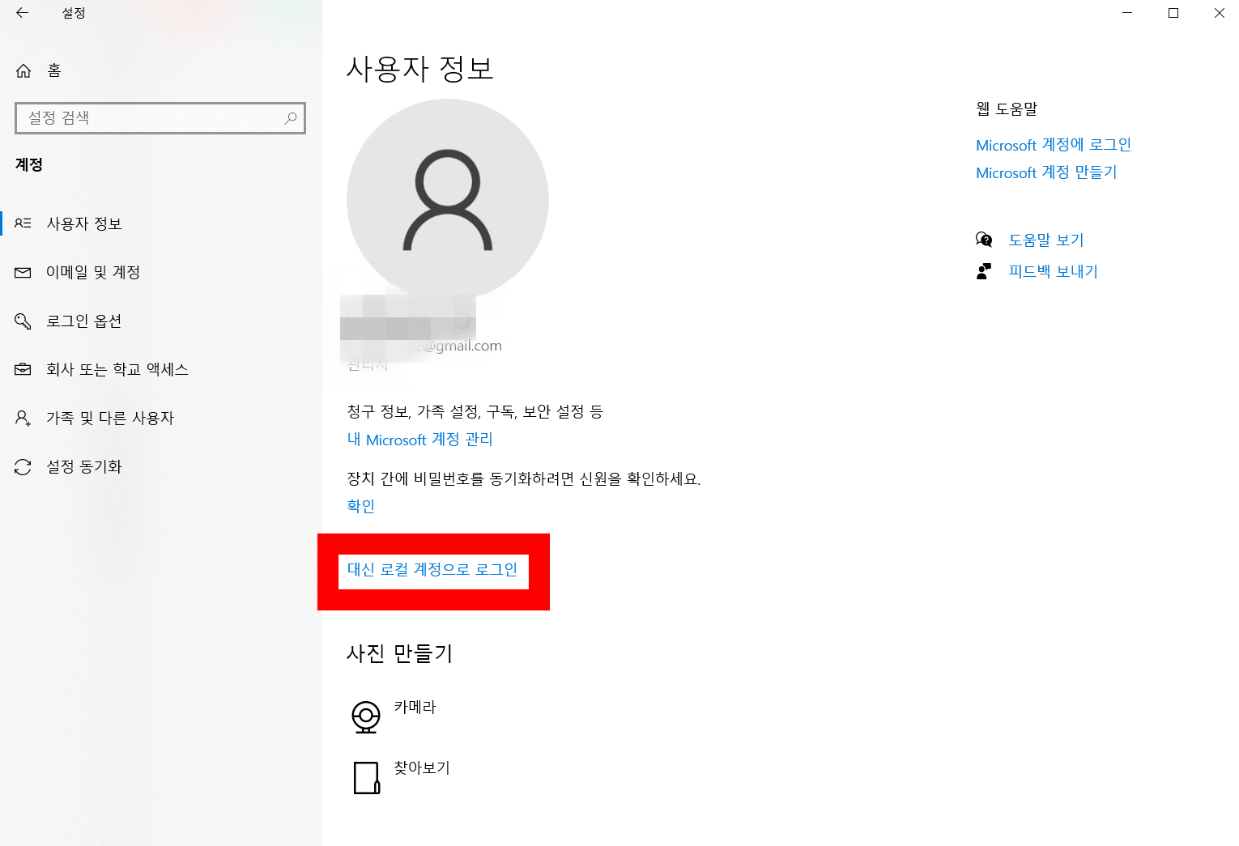Screen dimensions: 1239x846
Task: Click the 도움말 보기 chat icon
Action: click(984, 240)
